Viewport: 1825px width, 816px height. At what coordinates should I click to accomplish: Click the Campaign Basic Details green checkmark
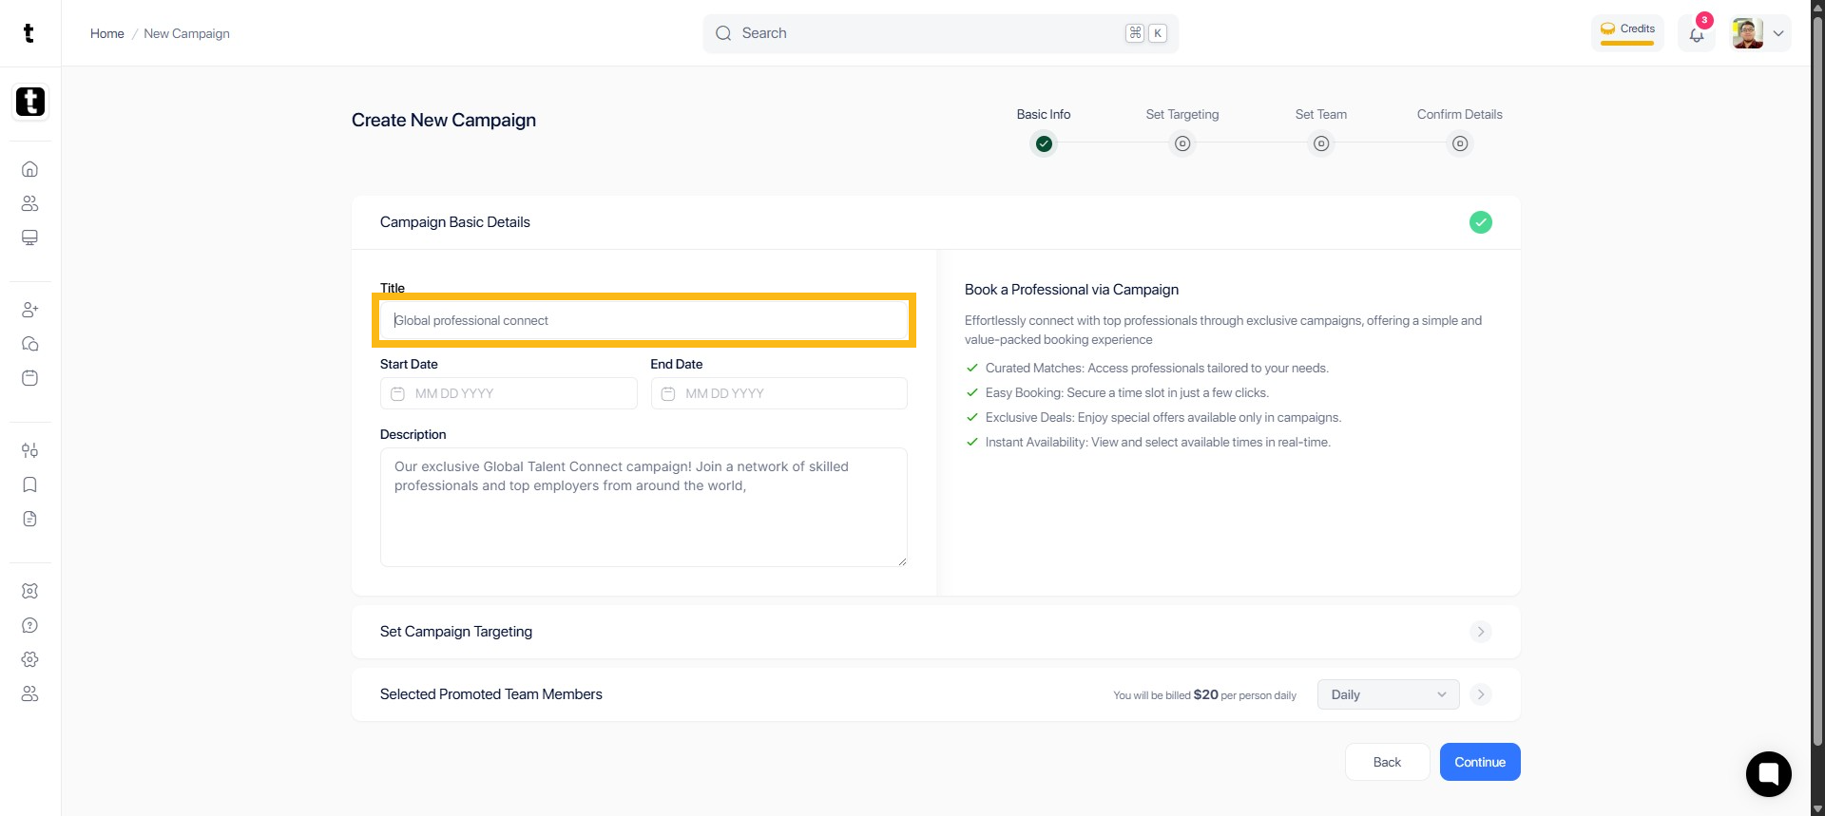click(1480, 222)
